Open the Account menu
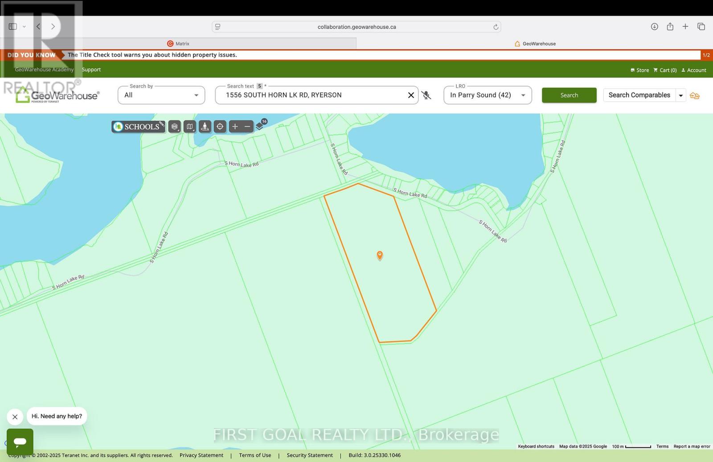The width and height of the screenshot is (713, 462). (694, 70)
